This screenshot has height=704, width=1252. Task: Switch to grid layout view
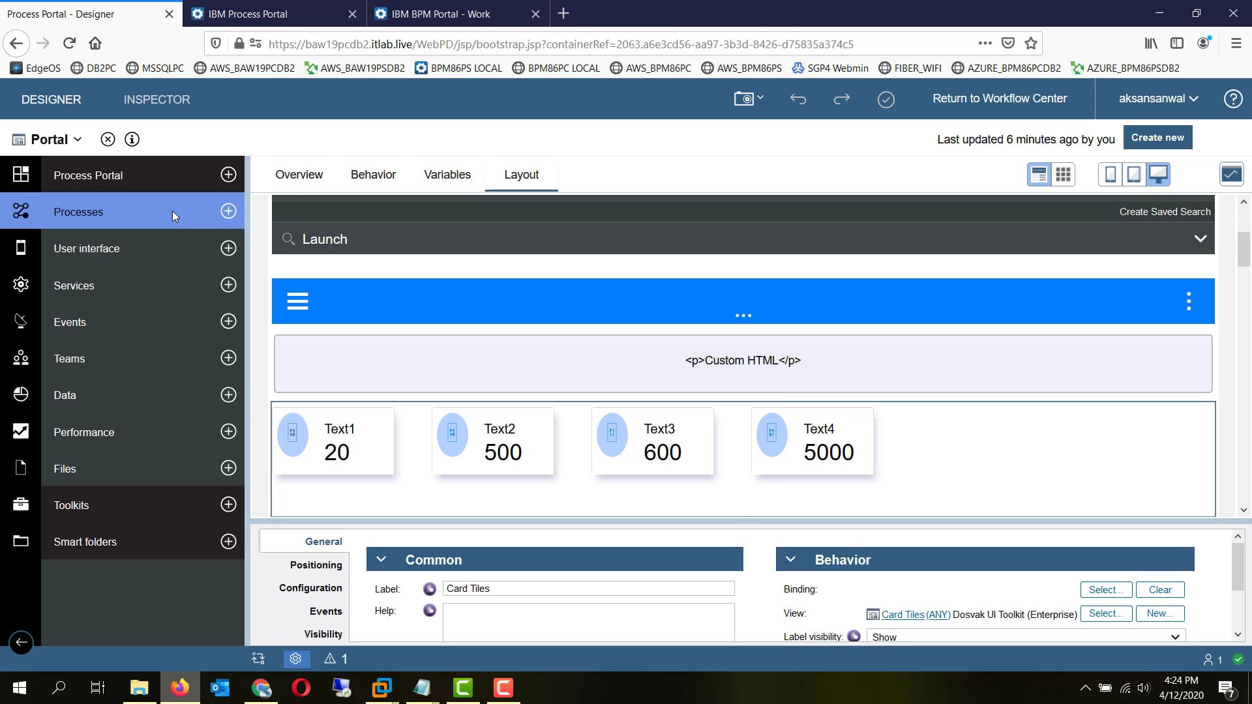1064,174
